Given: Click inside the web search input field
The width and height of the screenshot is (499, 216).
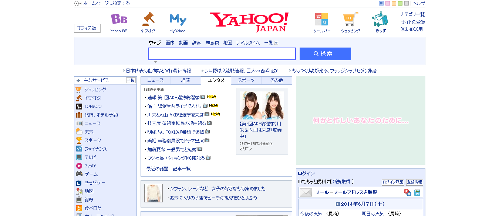Looking at the screenshot, I should (222, 54).
